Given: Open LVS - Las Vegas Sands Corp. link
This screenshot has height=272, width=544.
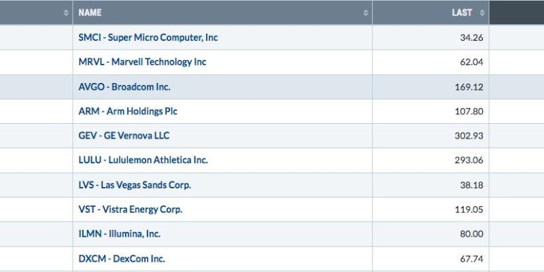Looking at the screenshot, I should pyautogui.click(x=135, y=185).
